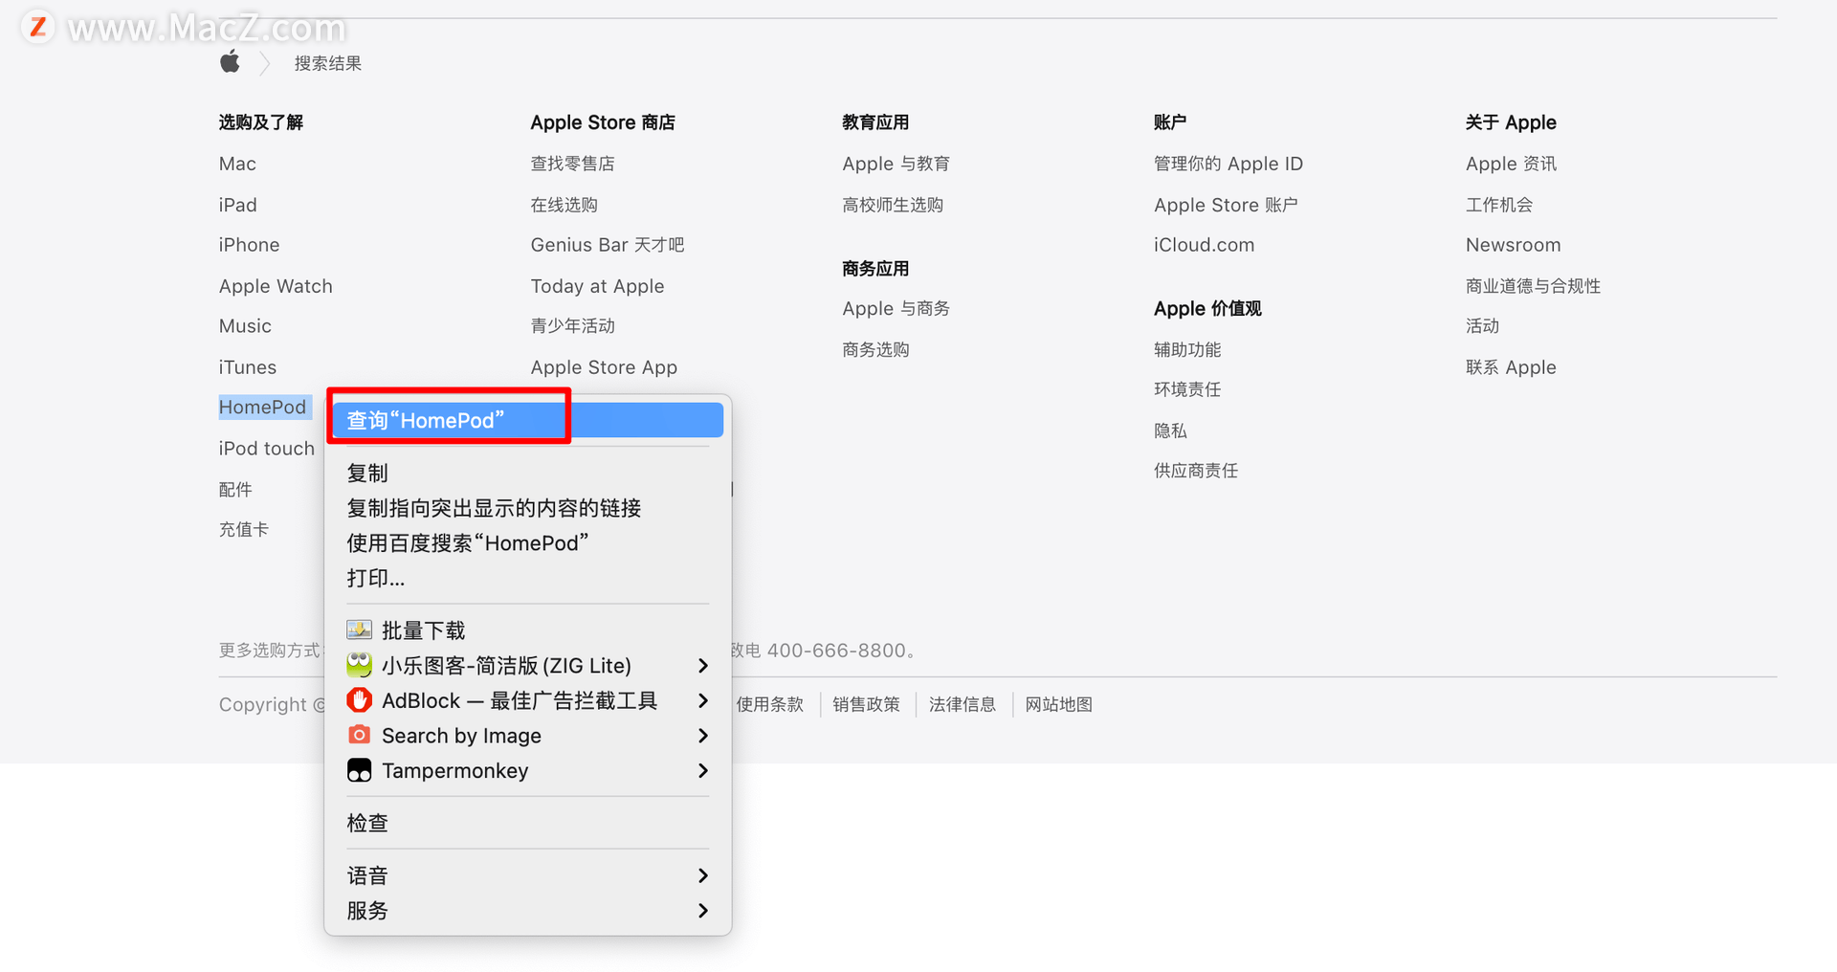
Task: Click the batch download extension icon
Action: tap(359, 630)
